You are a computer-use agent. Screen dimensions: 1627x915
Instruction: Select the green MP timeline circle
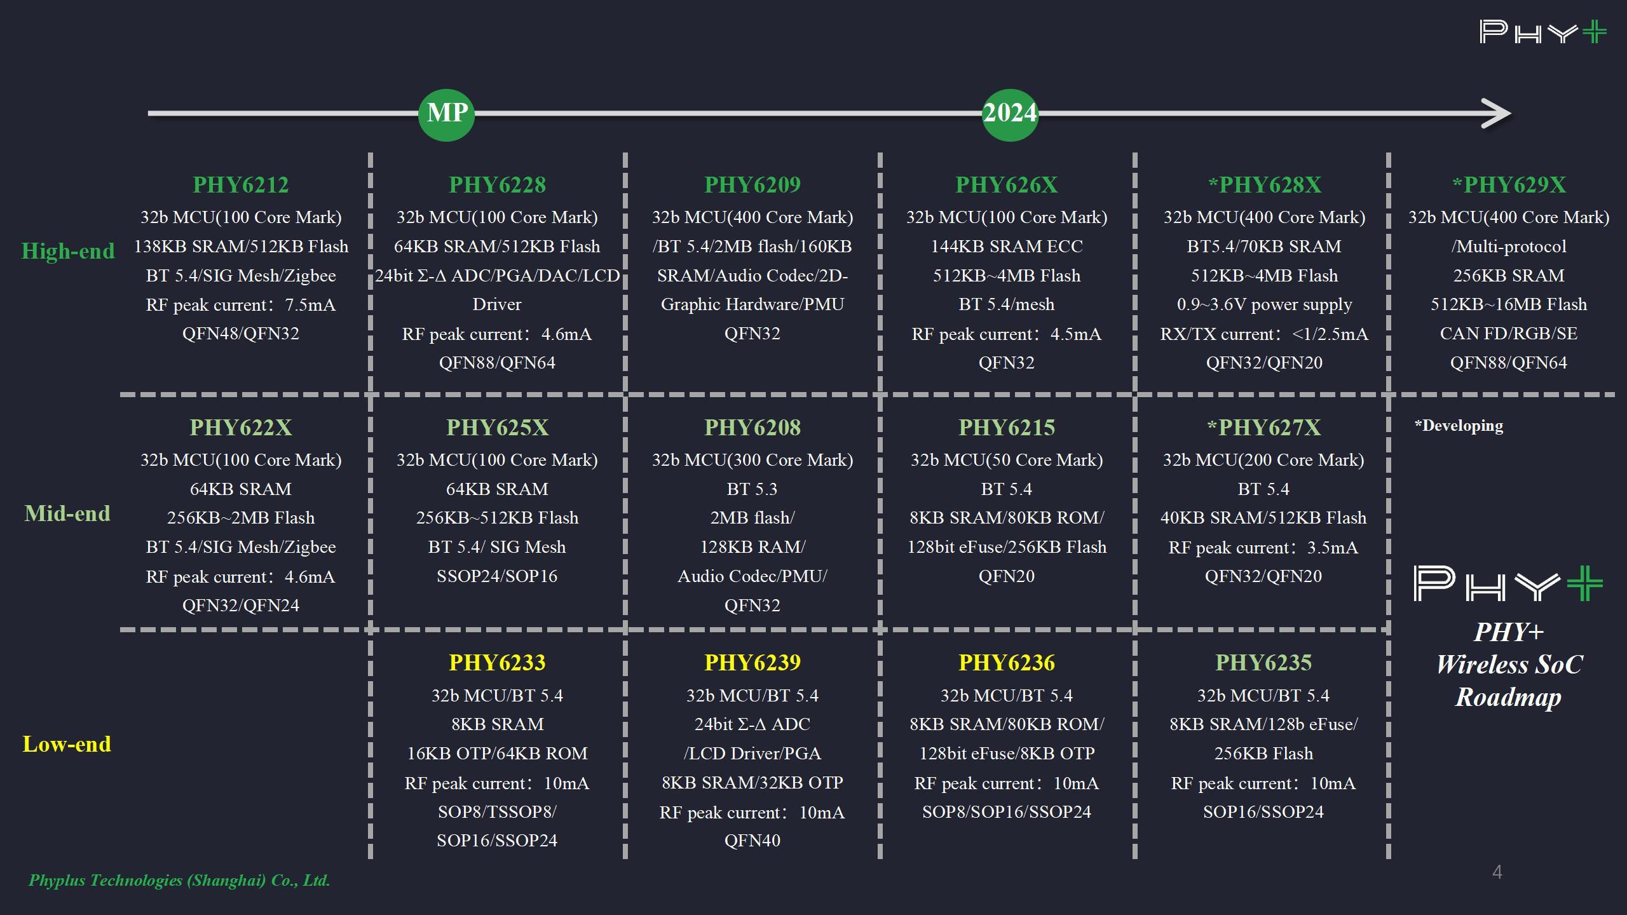pyautogui.click(x=446, y=114)
